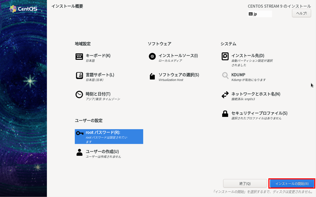Click the 'ローカルメディア' status text
This screenshot has height=197, width=316.
pos(170,61)
